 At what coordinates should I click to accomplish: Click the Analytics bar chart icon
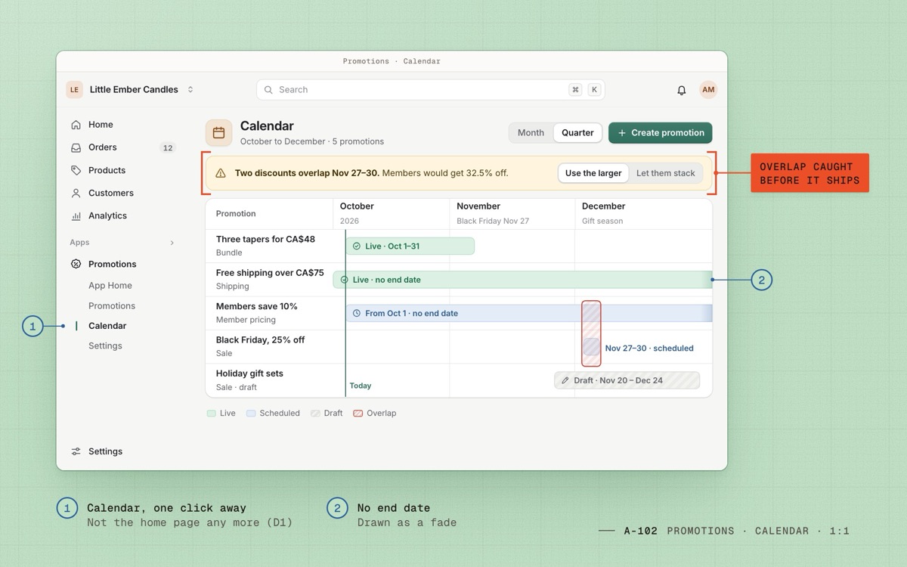76,215
